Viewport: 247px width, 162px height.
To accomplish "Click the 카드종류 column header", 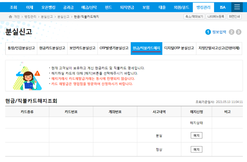I will click(x=27, y=112).
